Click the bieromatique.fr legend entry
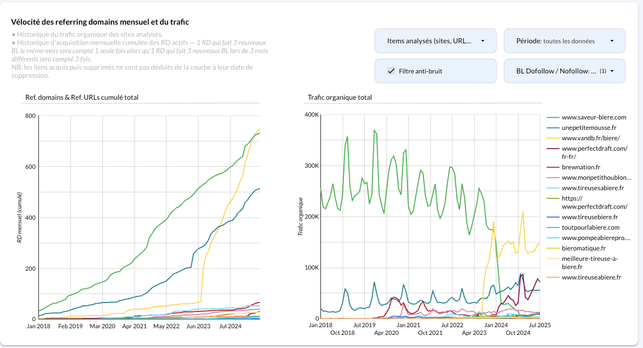The image size is (643, 348). (583, 248)
